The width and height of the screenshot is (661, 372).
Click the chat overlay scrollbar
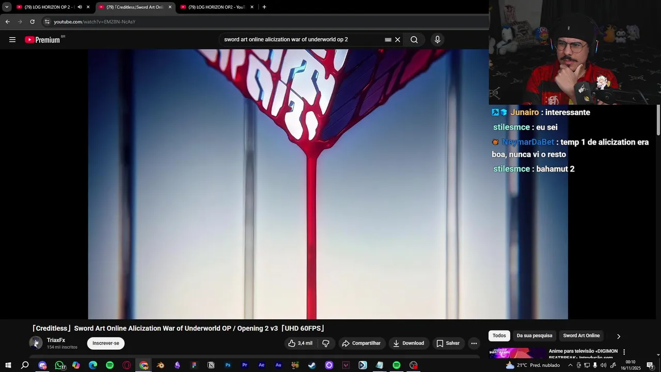pyautogui.click(x=658, y=120)
